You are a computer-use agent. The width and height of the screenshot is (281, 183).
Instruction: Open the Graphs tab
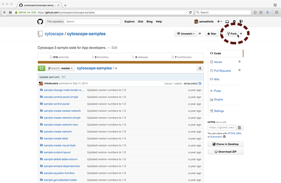pyautogui.click(x=218, y=100)
